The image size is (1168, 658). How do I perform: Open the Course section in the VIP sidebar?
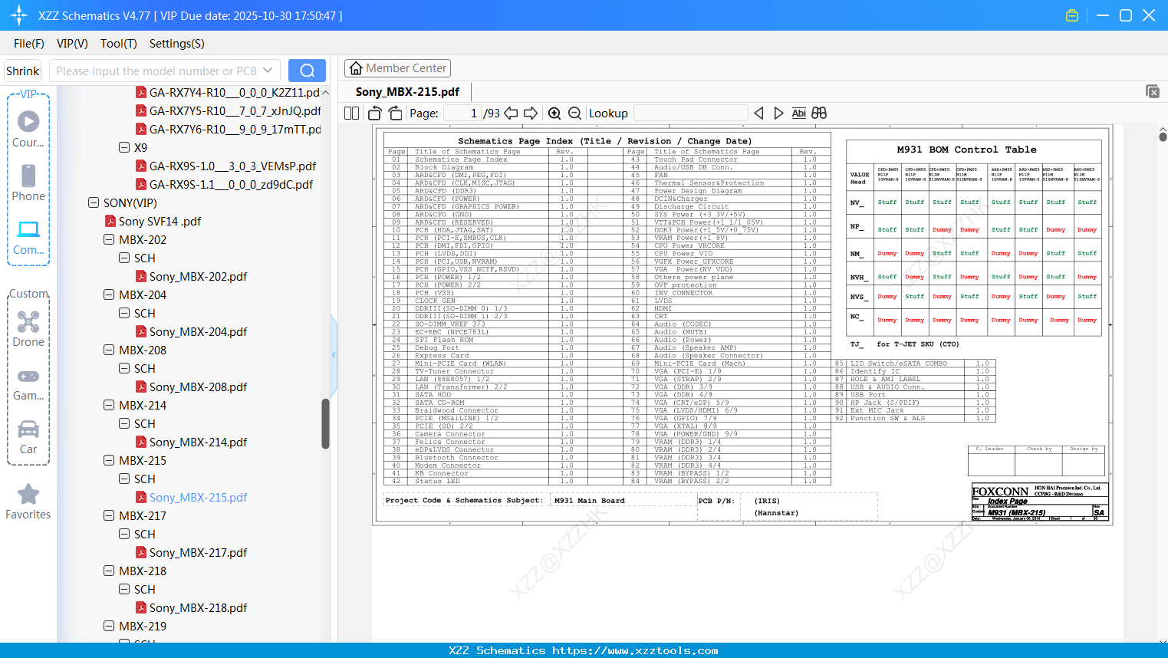pos(28,129)
